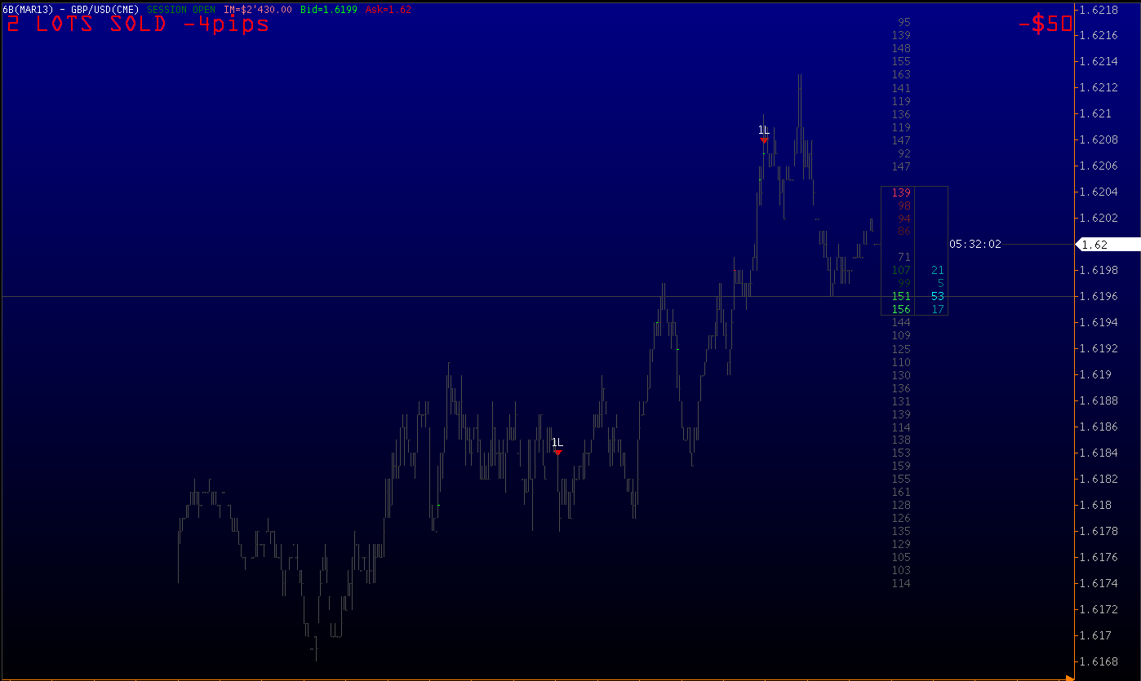Click the 1.6214 price axis label
Image resolution: width=1141 pixels, height=681 pixels.
click(x=1098, y=62)
